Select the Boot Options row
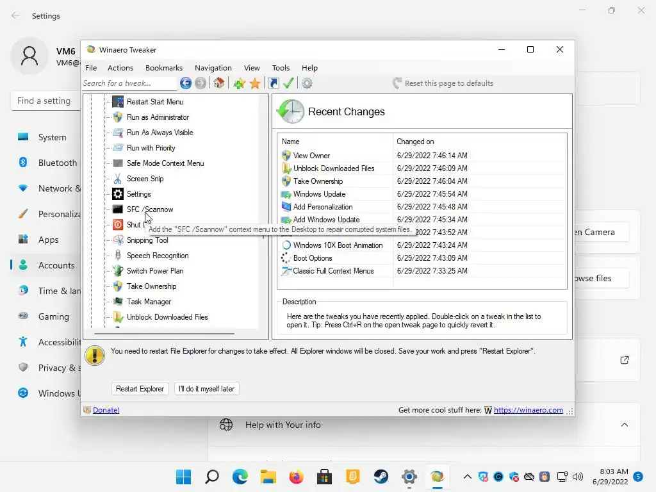Viewport: 656px width, 492px height. pyautogui.click(x=422, y=258)
